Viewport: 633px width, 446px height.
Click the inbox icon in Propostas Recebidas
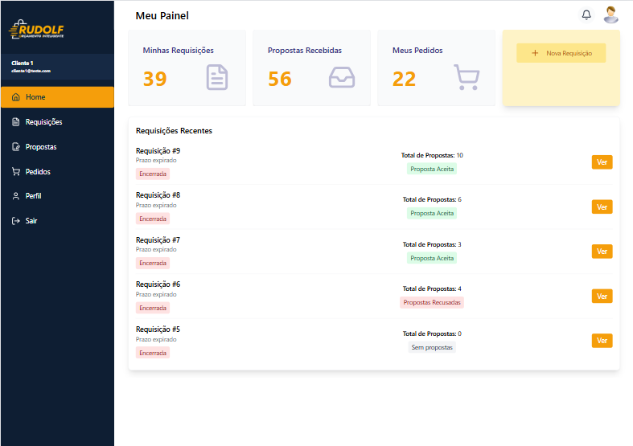[x=342, y=77]
